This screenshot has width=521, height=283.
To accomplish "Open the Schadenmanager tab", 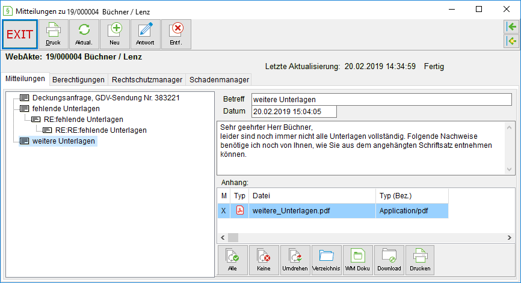I will pos(219,80).
